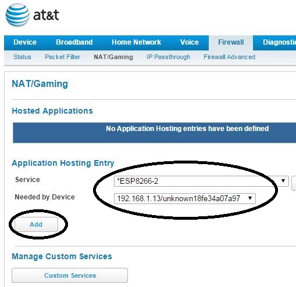Click the Manage Custom Services heading
The image size is (296, 287).
pyautogui.click(x=62, y=256)
